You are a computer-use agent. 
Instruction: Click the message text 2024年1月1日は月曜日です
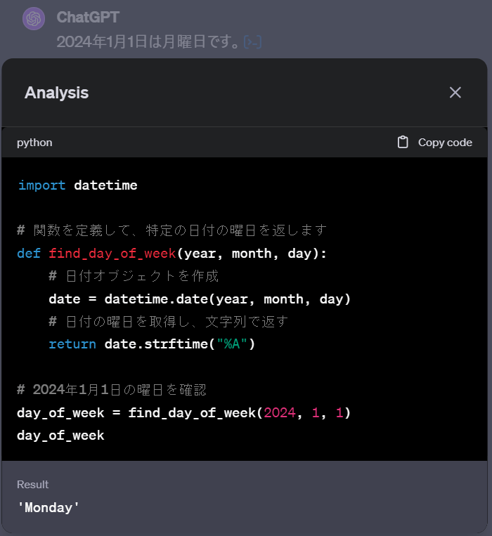coord(149,42)
